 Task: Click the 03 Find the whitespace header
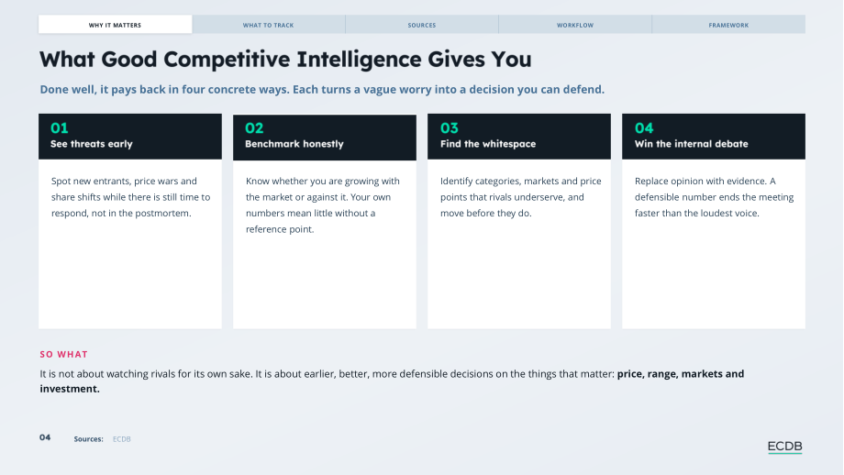519,137
